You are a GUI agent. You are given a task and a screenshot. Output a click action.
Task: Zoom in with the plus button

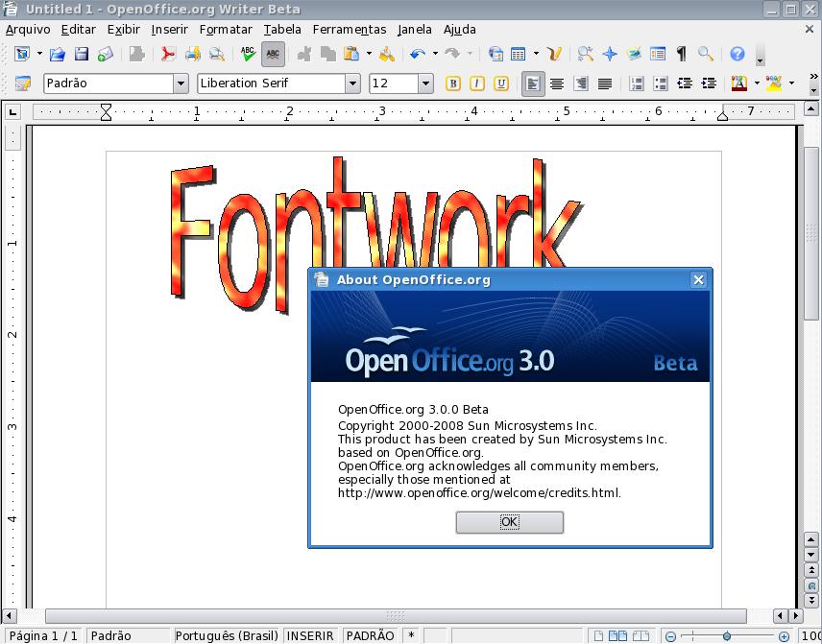pos(784,636)
